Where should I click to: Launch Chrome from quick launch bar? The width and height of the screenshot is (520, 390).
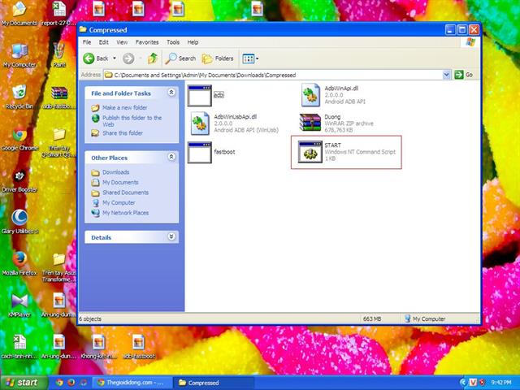[59, 383]
